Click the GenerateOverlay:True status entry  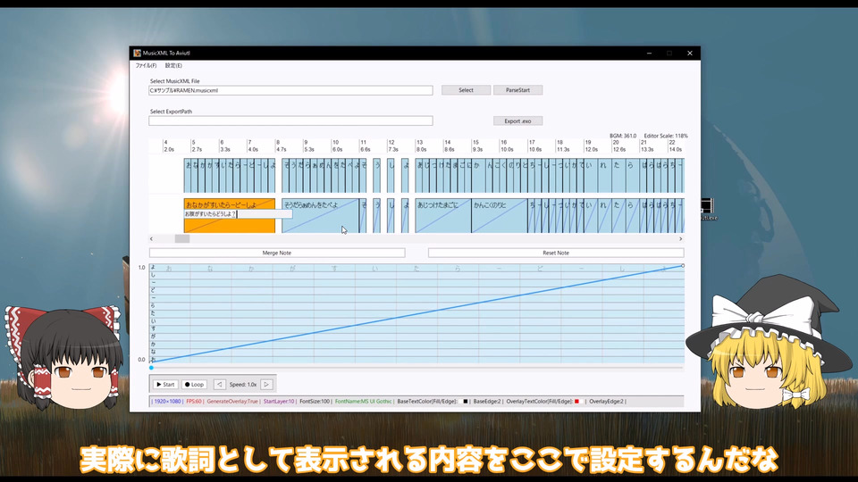coord(232,402)
